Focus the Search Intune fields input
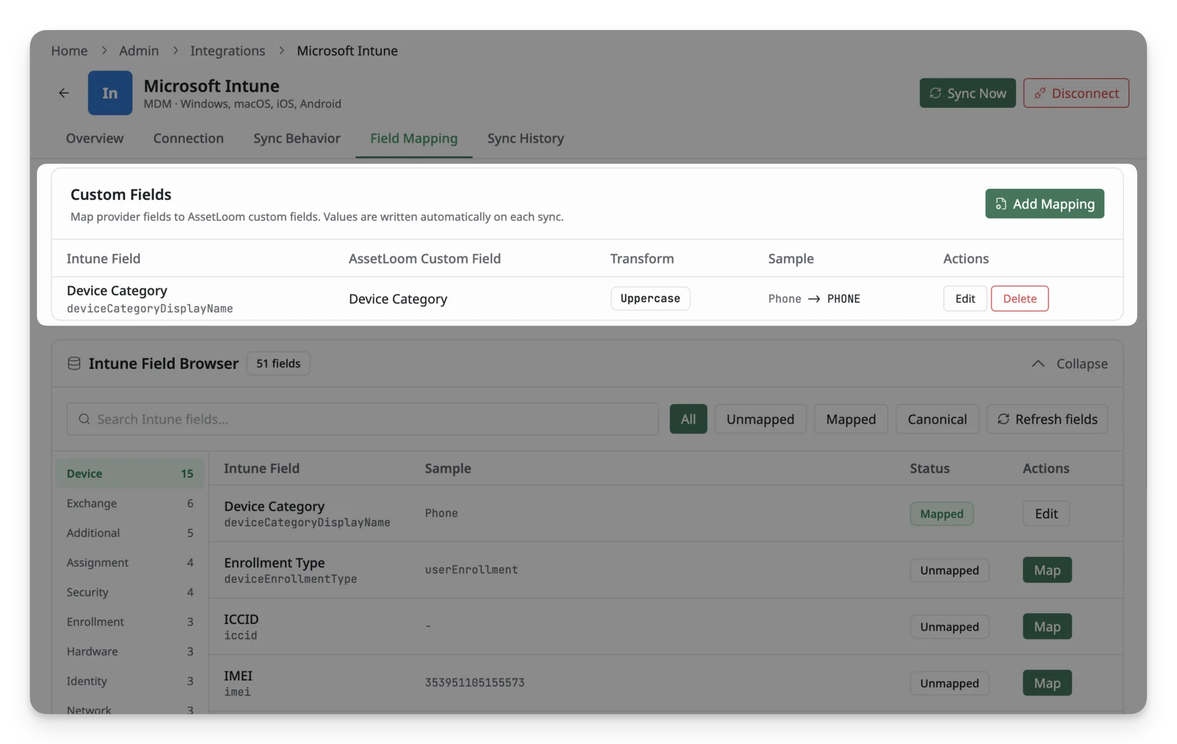This screenshot has height=744, width=1177. point(362,419)
